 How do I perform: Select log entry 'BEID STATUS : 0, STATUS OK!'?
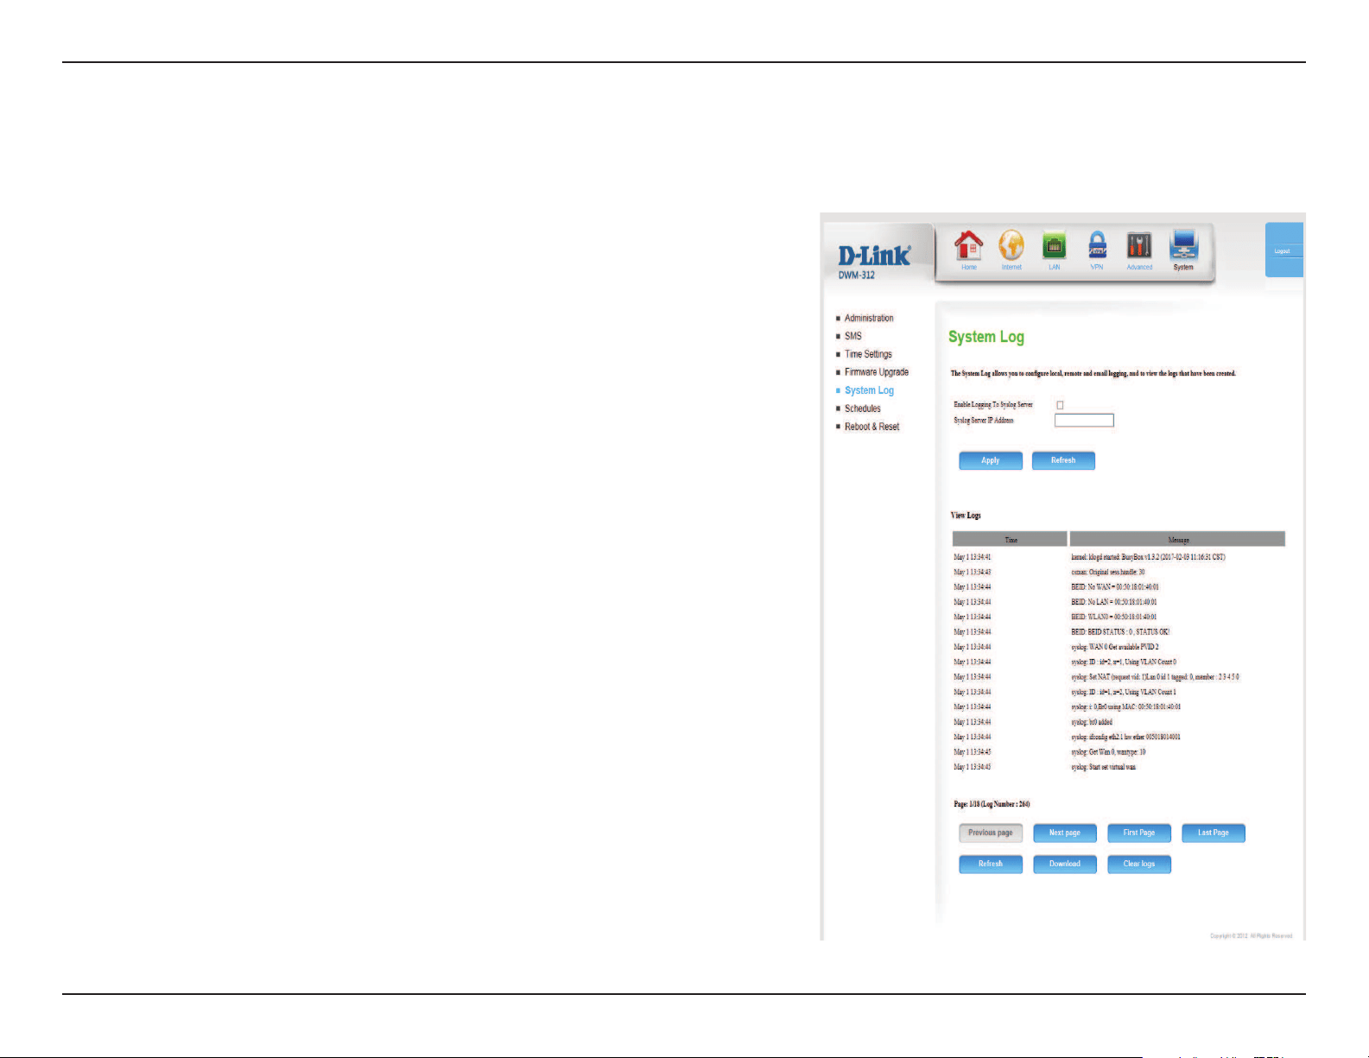pyautogui.click(x=1120, y=631)
